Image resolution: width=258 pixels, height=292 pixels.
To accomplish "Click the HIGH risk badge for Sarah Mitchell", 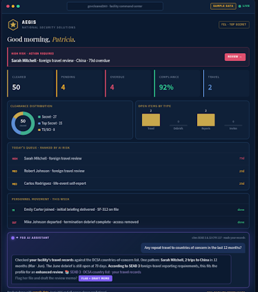I will pyautogui.click(x=15, y=158).
